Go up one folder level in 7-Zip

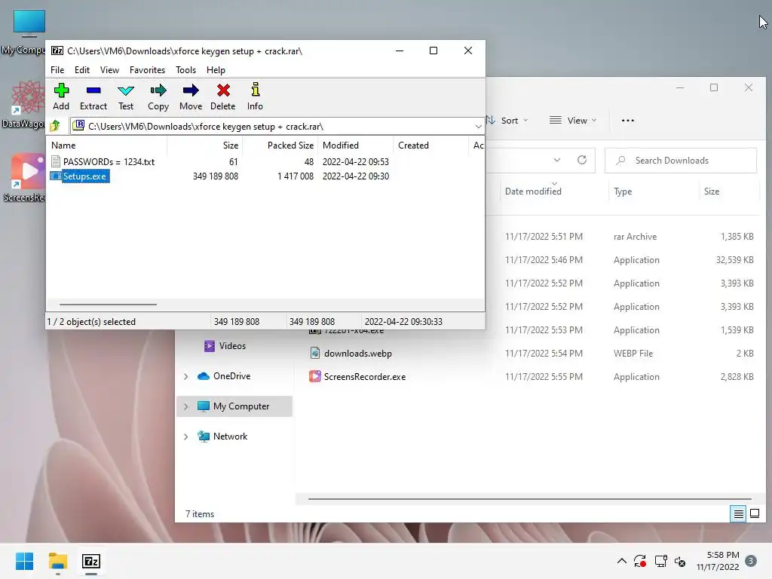tap(55, 126)
